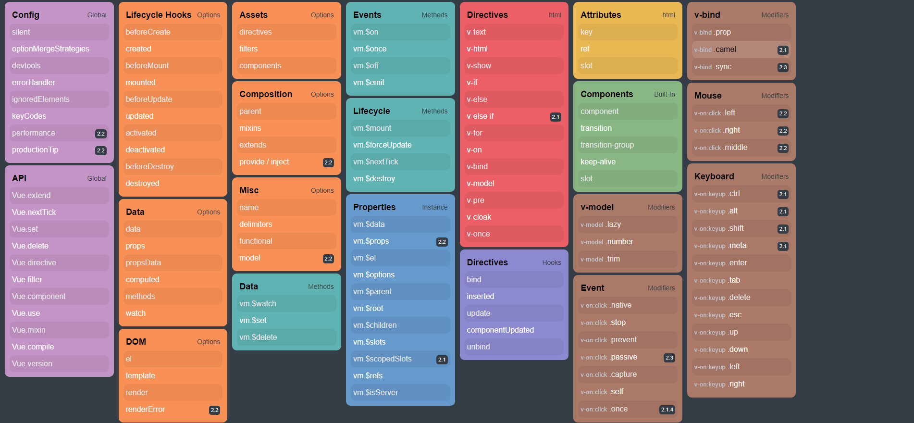Open v-on:keyup .esc modifier

(x=741, y=315)
